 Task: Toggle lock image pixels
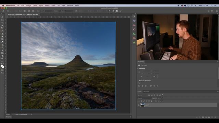144,101
